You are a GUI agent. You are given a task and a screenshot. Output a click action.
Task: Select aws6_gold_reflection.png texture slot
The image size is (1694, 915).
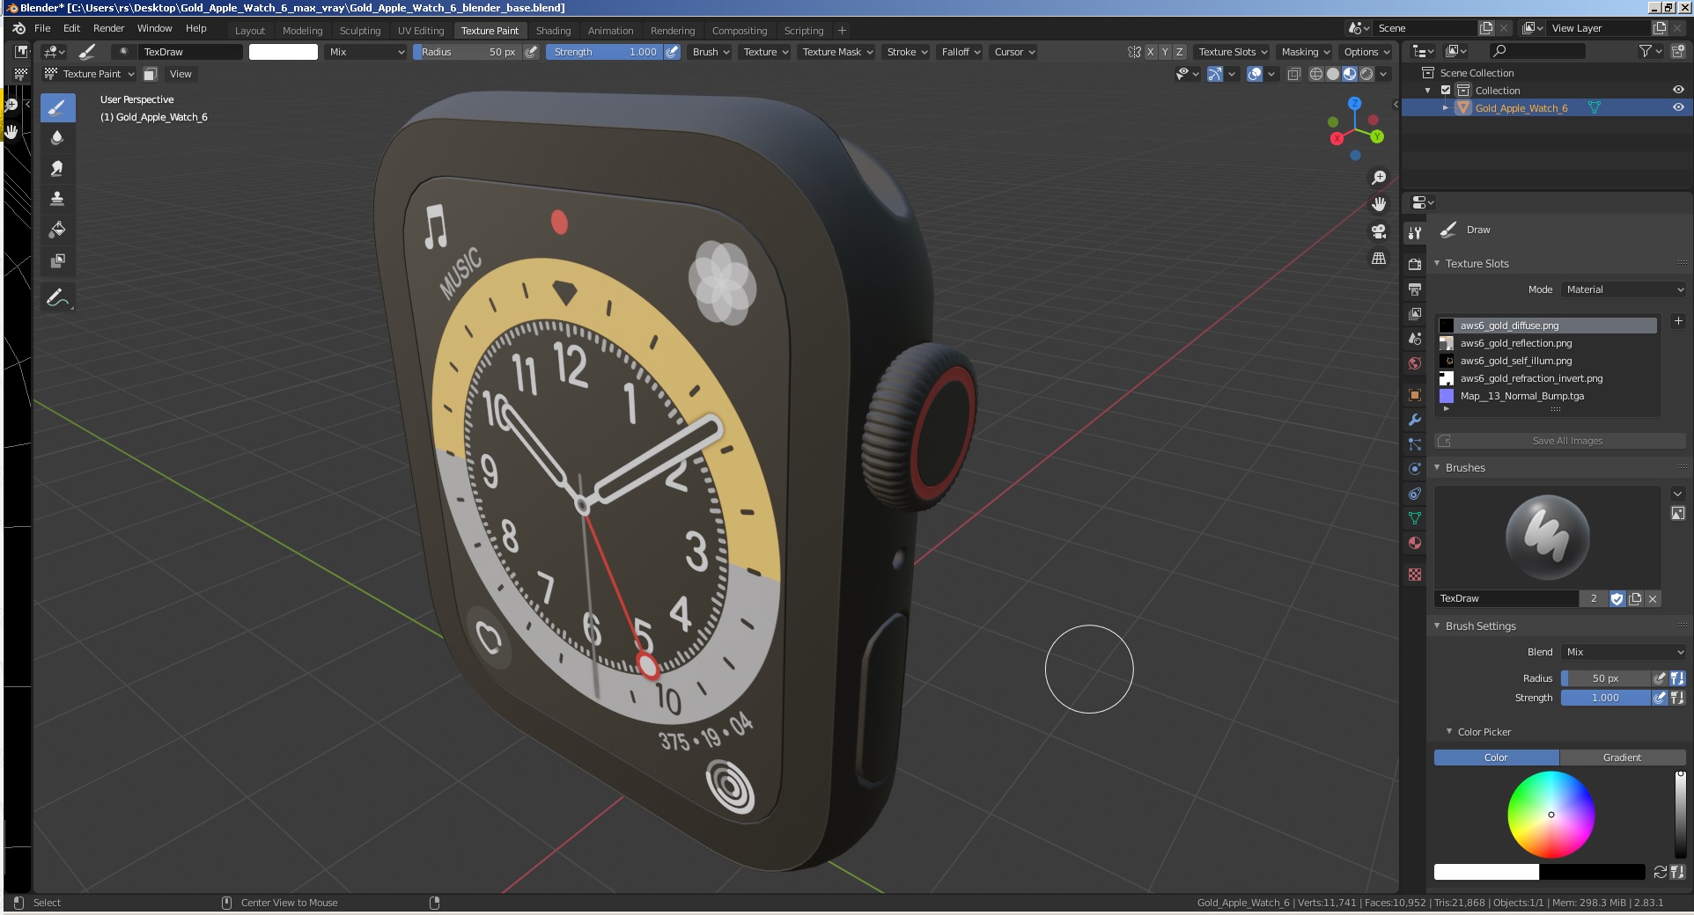click(1547, 343)
